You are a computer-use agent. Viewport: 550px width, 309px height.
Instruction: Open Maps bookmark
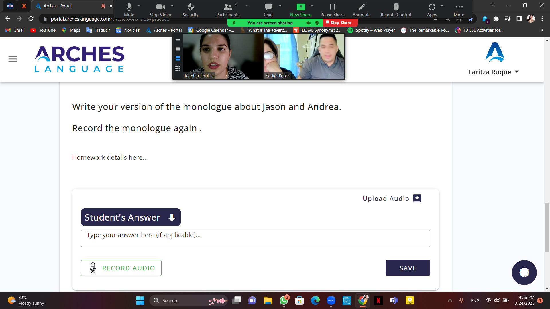(x=71, y=30)
